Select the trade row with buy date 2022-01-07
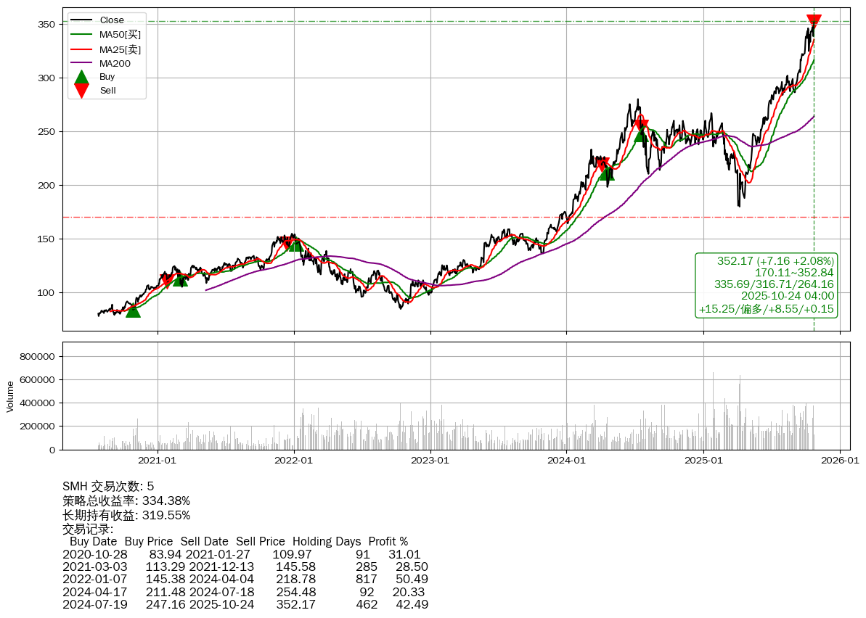 [245, 579]
